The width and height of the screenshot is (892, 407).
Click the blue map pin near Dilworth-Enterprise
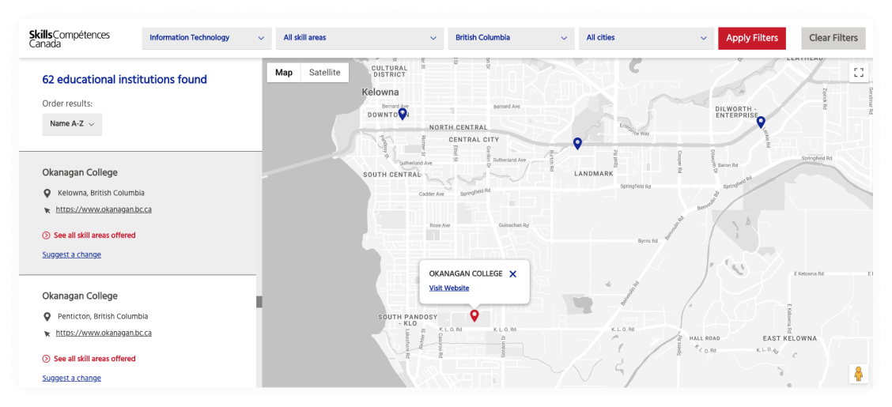point(761,122)
